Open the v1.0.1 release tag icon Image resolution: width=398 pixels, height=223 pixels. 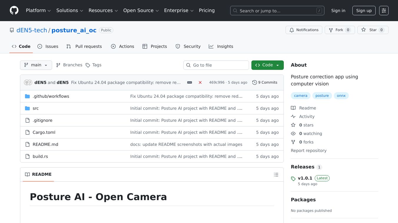tap(293, 178)
